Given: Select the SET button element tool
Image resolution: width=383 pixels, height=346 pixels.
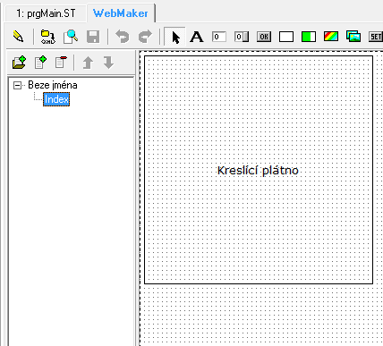Looking at the screenshot, I should coord(376,37).
